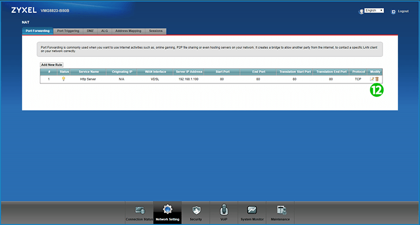Screen dimensions: 420x225
Task: Open the Address Mapping tab
Action: tap(128, 31)
